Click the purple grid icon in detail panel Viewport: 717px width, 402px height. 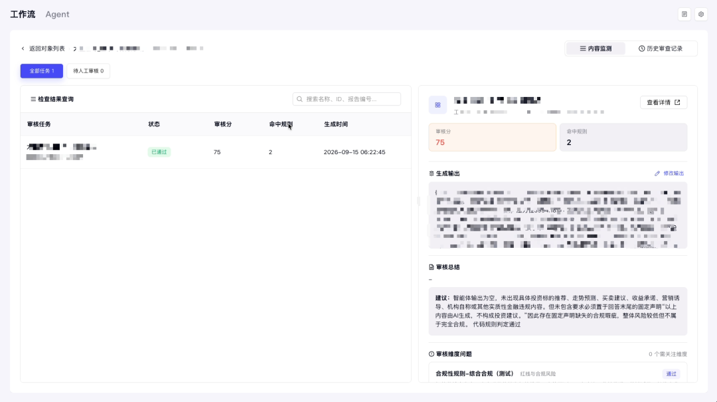coord(438,105)
